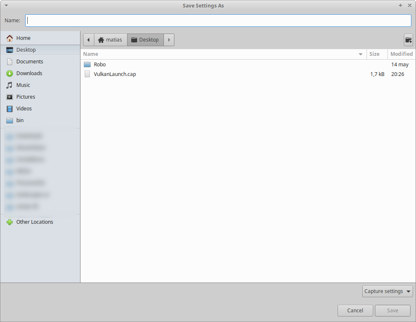Screen dimensions: 416x322
Task: Click the filename input field
Action: (x=218, y=20)
